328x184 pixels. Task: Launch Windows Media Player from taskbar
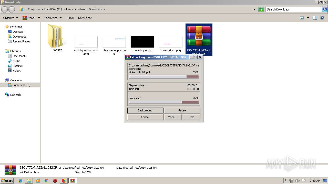pyautogui.click(x=38, y=181)
